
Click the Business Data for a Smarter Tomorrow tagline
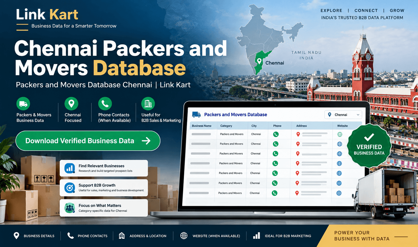click(74, 26)
